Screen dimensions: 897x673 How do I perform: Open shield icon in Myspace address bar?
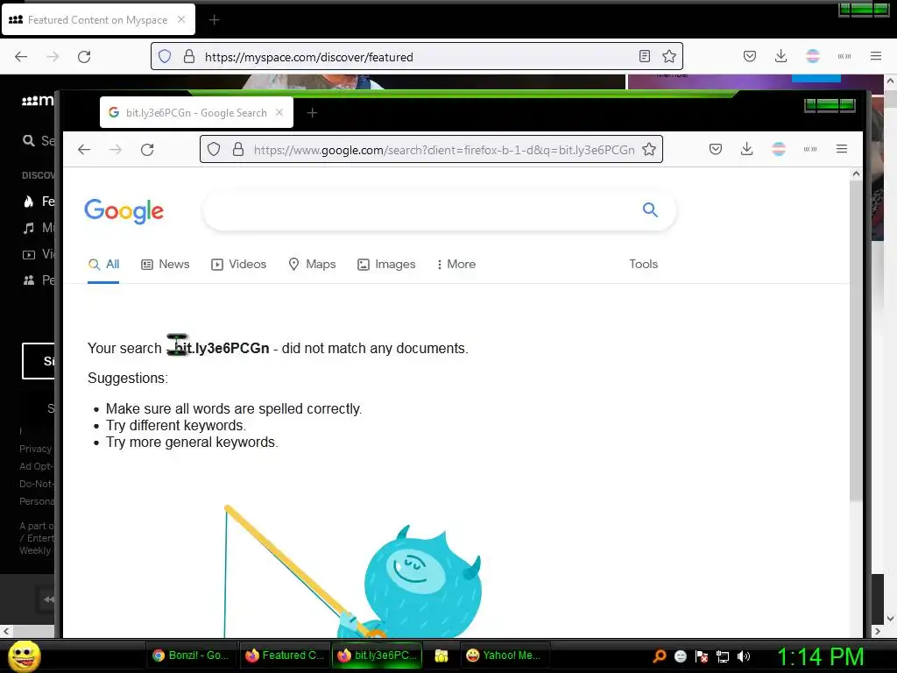click(165, 56)
